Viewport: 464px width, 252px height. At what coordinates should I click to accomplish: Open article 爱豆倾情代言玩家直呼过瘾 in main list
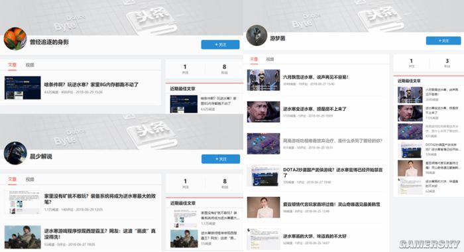click(x=331, y=204)
